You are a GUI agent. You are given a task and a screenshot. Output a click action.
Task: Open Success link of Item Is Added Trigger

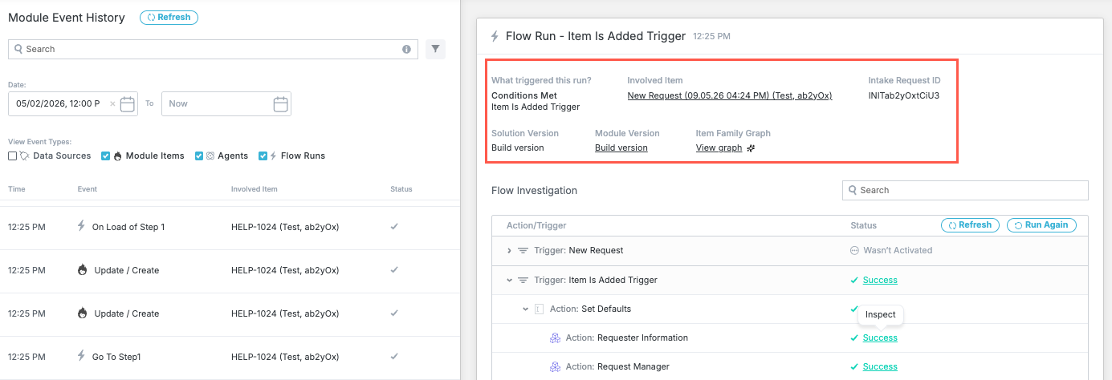[880, 280]
